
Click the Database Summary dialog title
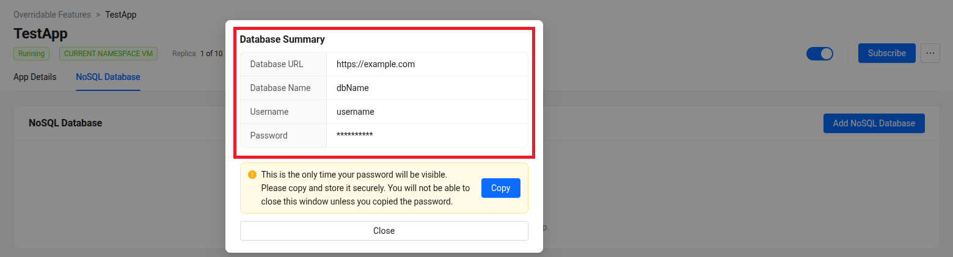(x=282, y=39)
